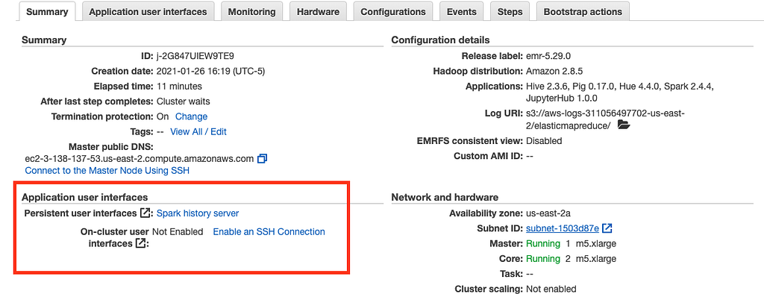Select the Summary tab
The height and width of the screenshot is (294, 764).
tap(47, 12)
